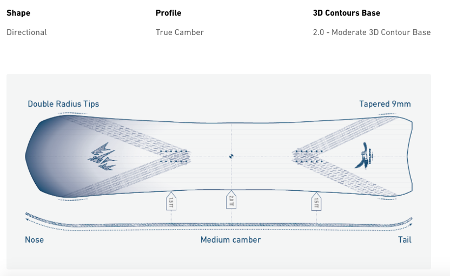Click the Tapered 9mm label
The image size is (450, 276).
[x=385, y=104]
